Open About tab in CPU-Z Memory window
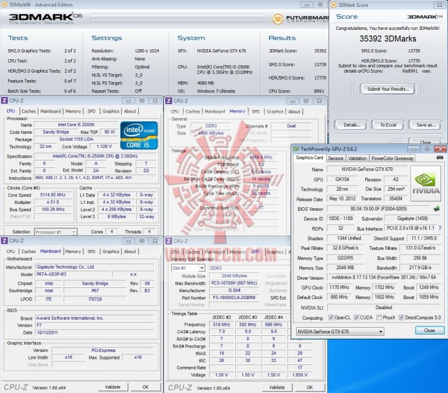Viewport: 448px width, 393px height. [294, 111]
